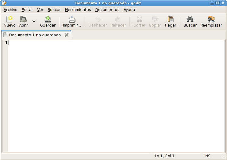
Task: Click the Rehacer redo arrow
Action: (118, 21)
